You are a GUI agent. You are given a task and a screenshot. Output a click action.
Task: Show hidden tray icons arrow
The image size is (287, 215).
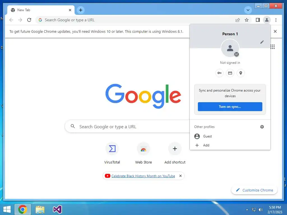click(247, 210)
